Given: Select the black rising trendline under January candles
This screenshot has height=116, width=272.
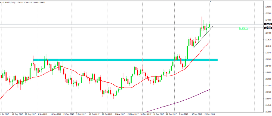Looking at the screenshot, I should pyautogui.click(x=203, y=37).
